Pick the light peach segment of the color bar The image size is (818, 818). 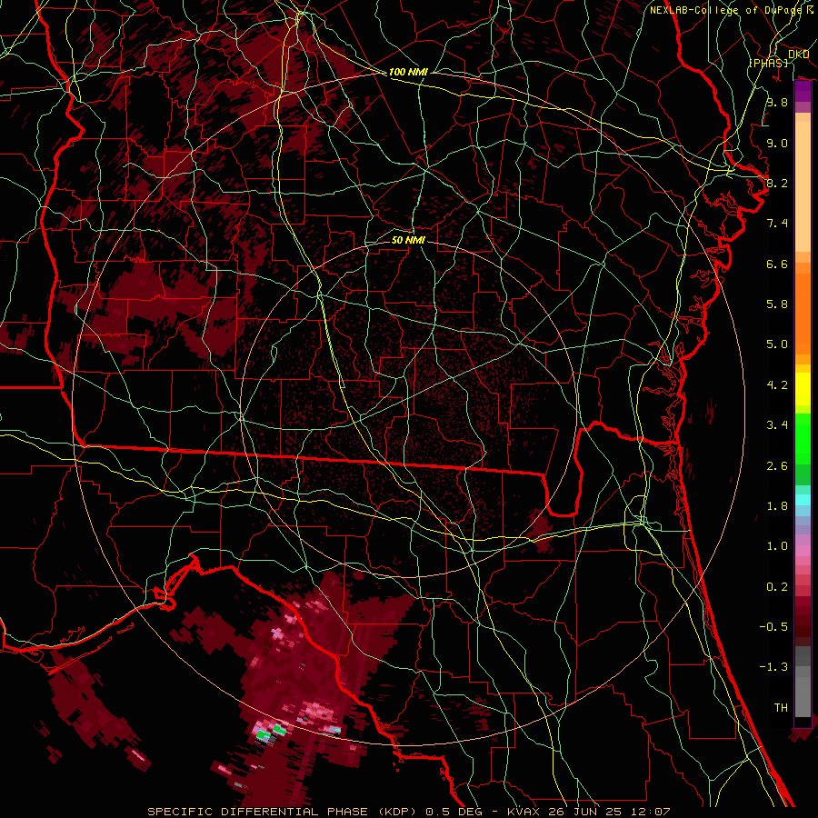(x=803, y=186)
